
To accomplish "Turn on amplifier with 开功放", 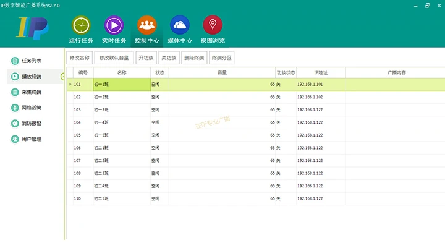I will pos(146,58).
